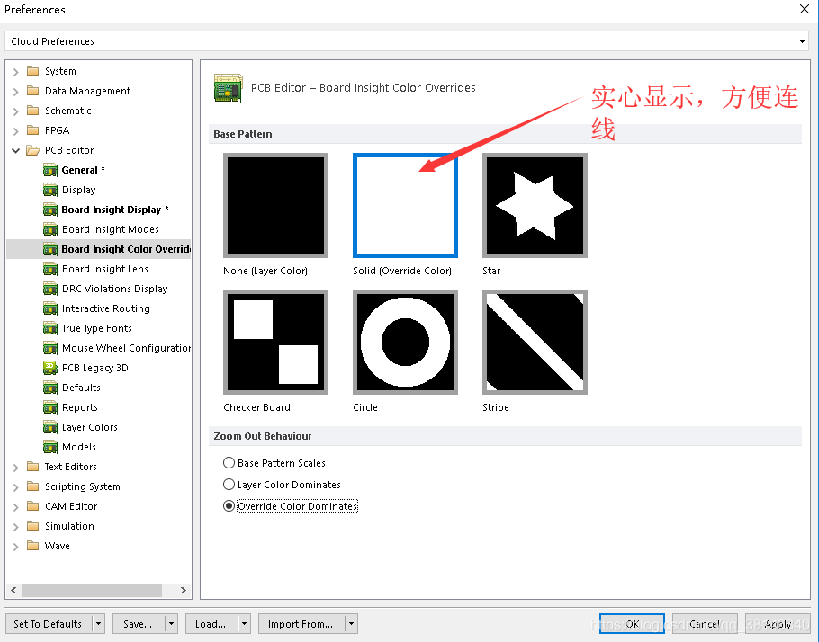The image size is (819, 642).
Task: Click the Display page icon
Action: click(50, 190)
